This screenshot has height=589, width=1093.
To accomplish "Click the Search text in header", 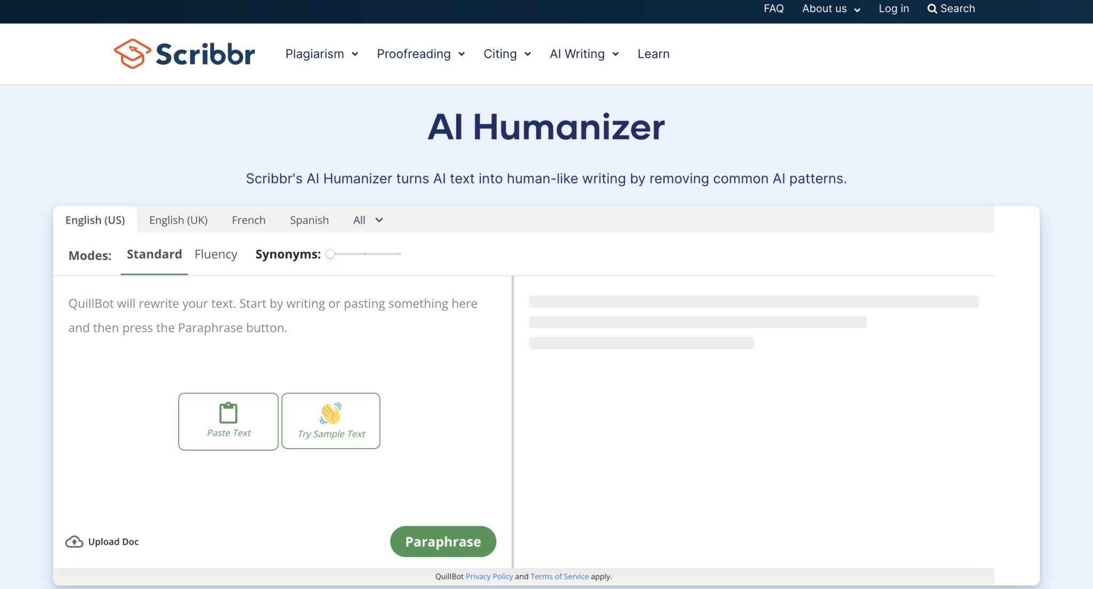I will coord(957,9).
